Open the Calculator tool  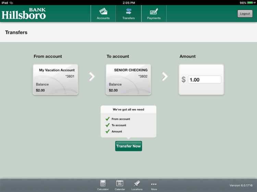pos(103,185)
